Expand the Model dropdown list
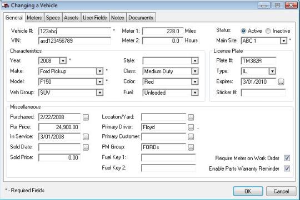 [99, 82]
